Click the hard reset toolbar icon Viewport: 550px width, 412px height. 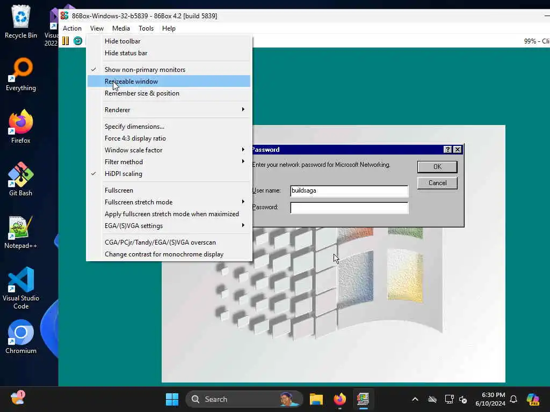(x=78, y=41)
